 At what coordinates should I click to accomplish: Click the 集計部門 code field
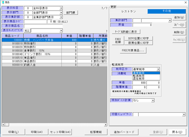(137, 20)
